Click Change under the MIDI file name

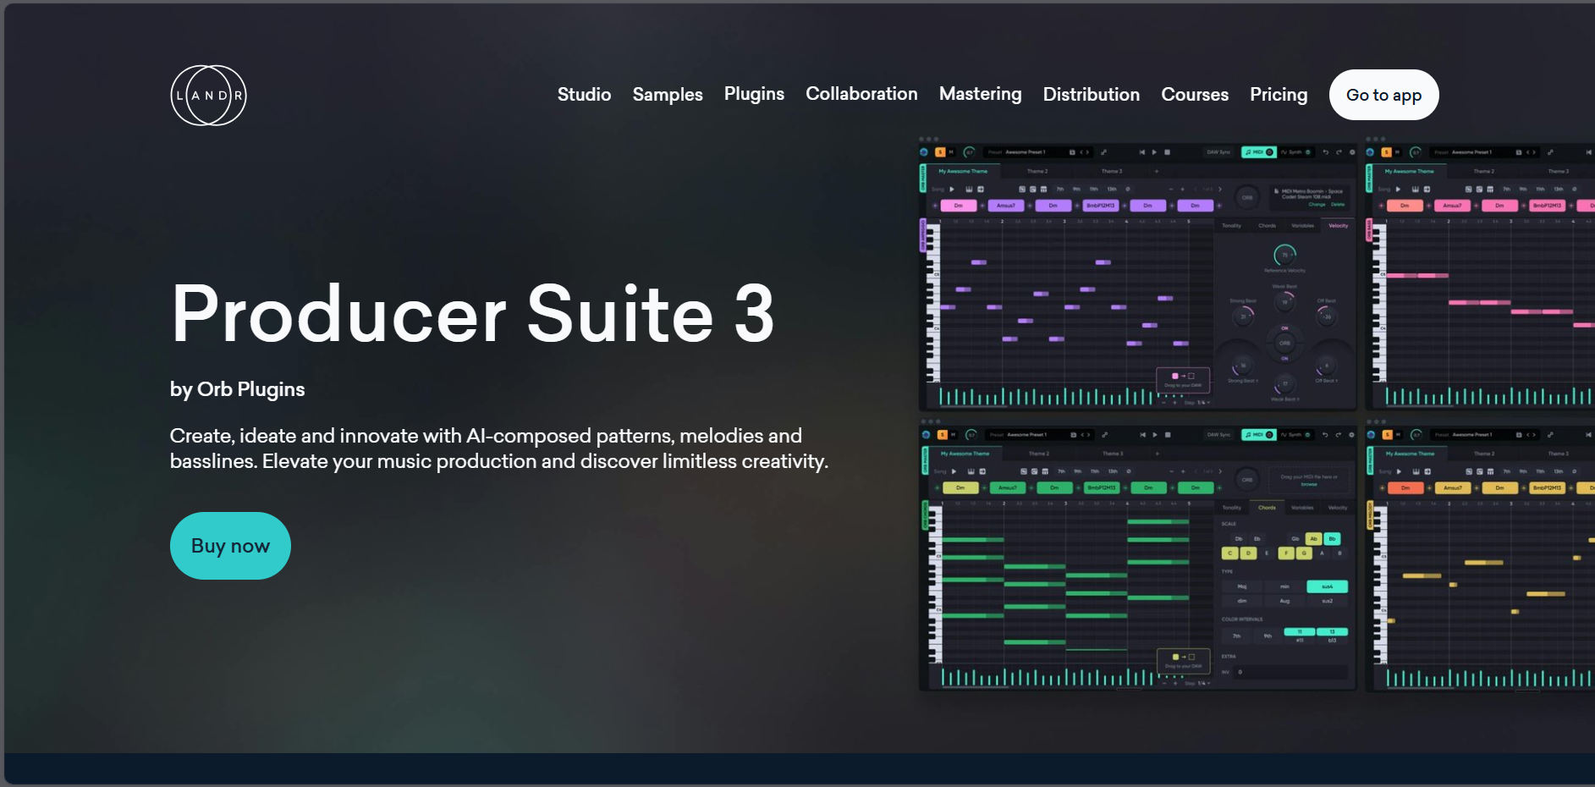point(1317,205)
